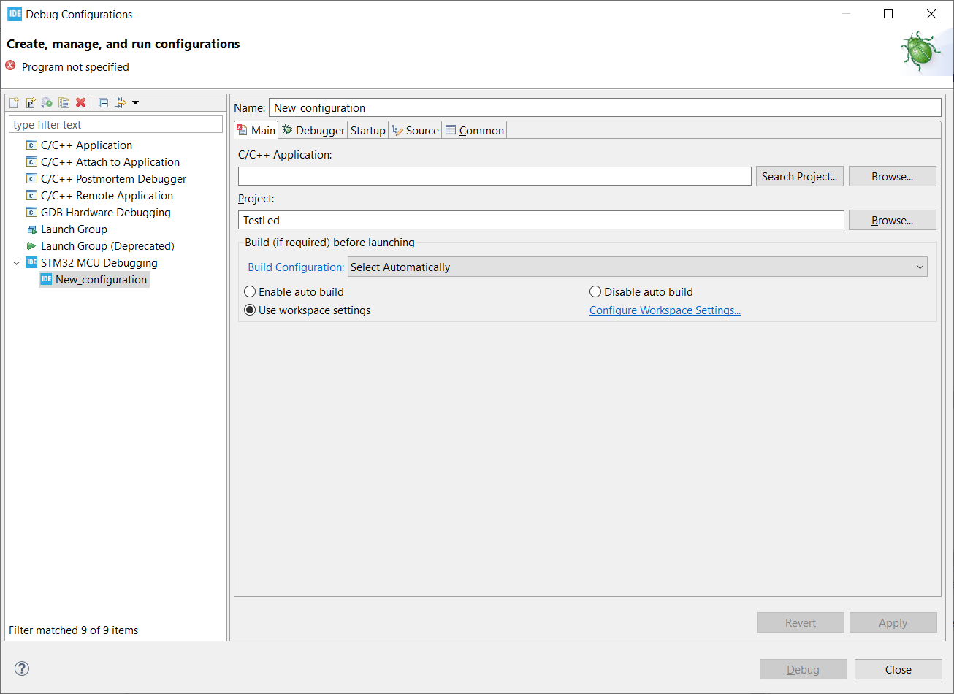Click the STM32 MCU Debugging IDE icon
954x694 pixels.
tap(31, 263)
